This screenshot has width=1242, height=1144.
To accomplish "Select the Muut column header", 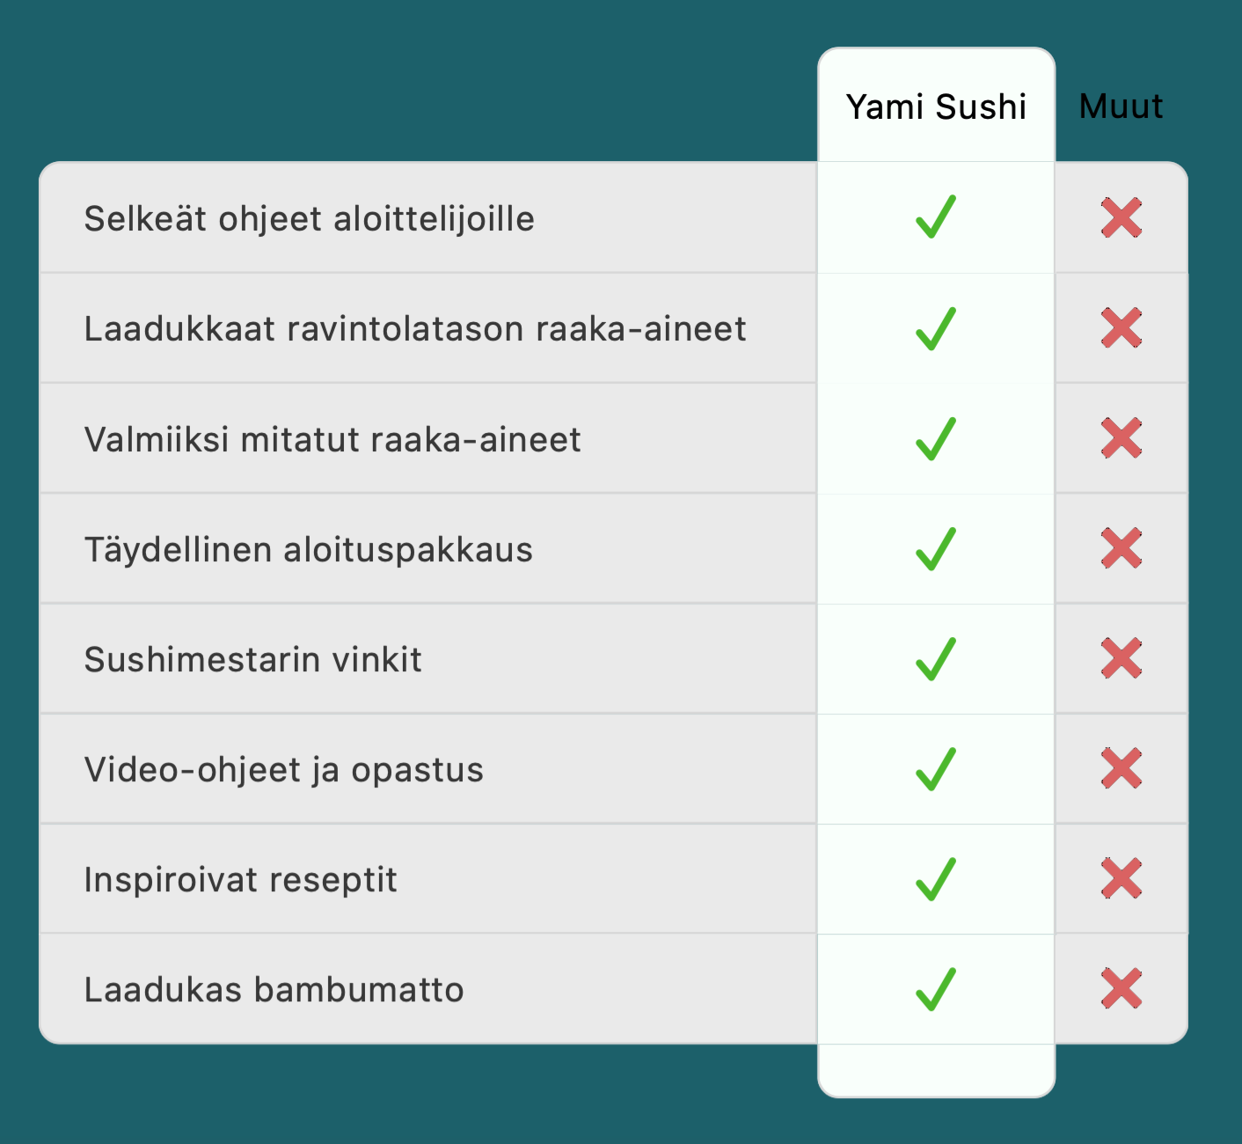I will (1121, 106).
